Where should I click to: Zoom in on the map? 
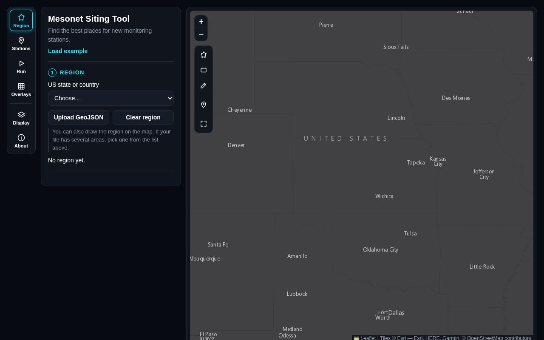pyautogui.click(x=201, y=22)
